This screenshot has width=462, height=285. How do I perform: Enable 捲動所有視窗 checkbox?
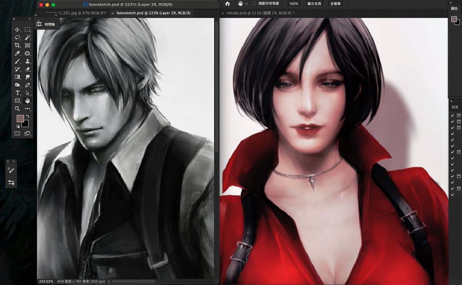(254, 3)
